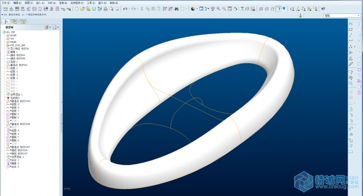363x196 pixels.
Task: Select the RIGHT datum plane item
Action: tap(11, 35)
